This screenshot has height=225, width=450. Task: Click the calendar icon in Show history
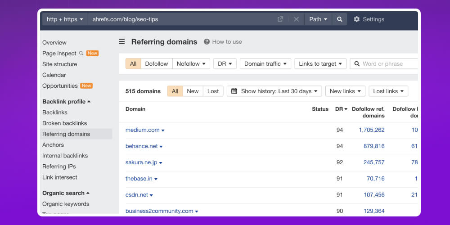[x=234, y=91]
